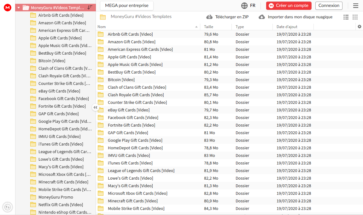The image size is (363, 215).
Task: Click folder icon of Fortnite Gift Cards row in list
Action: click(x=101, y=125)
